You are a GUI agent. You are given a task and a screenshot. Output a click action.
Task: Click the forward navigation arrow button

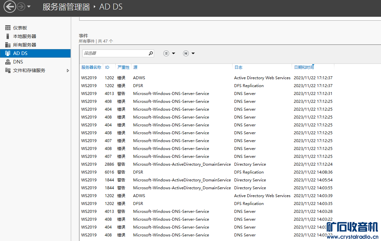[x=21, y=7]
